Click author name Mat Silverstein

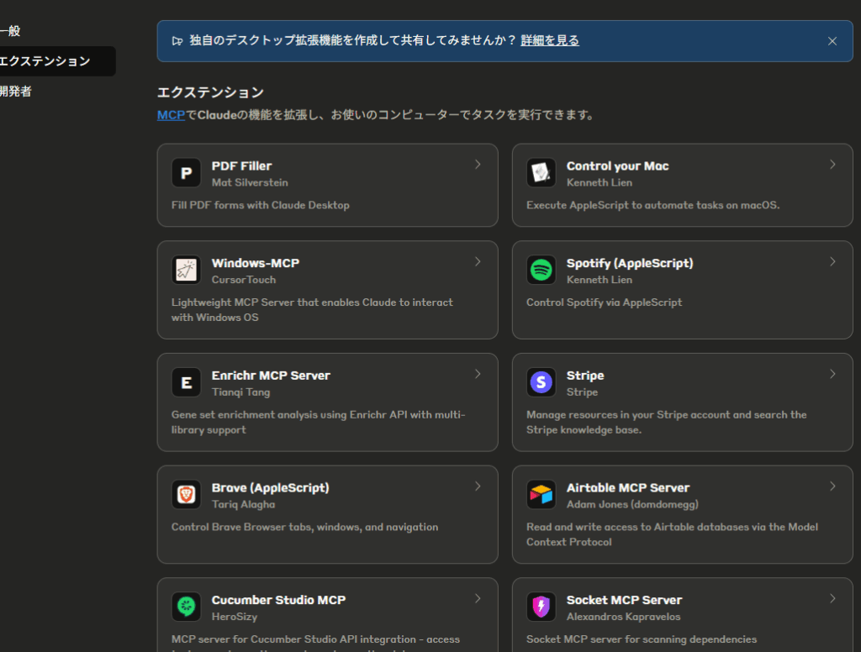250,183
